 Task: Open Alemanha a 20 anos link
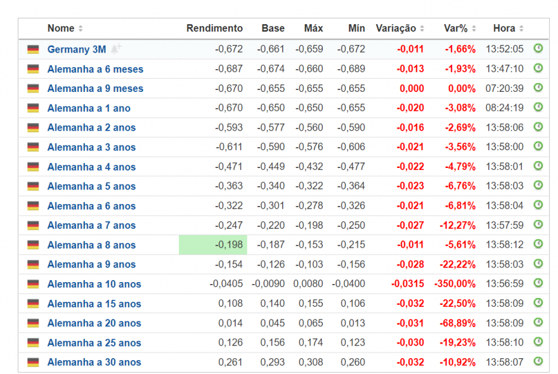tap(94, 323)
